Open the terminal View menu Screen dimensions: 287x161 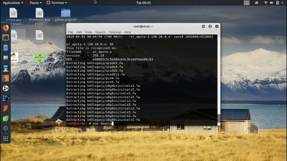point(89,32)
